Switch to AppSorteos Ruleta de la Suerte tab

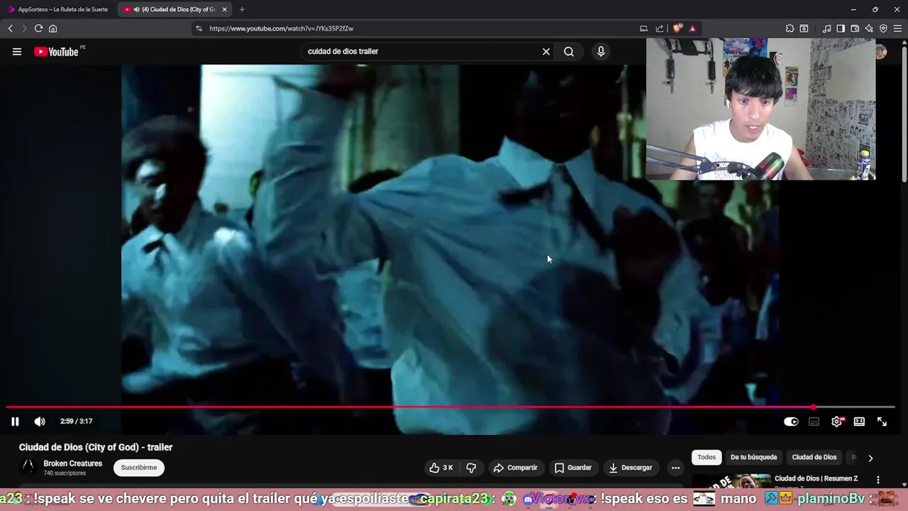pos(58,9)
